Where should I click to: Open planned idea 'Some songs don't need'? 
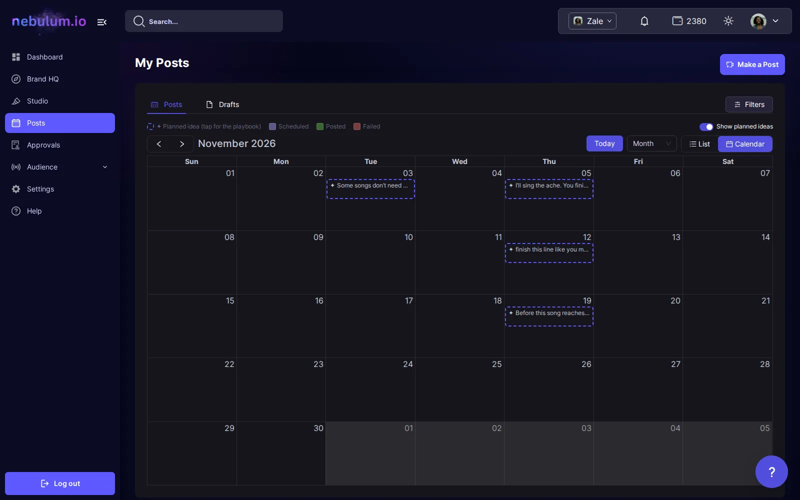tap(370, 189)
